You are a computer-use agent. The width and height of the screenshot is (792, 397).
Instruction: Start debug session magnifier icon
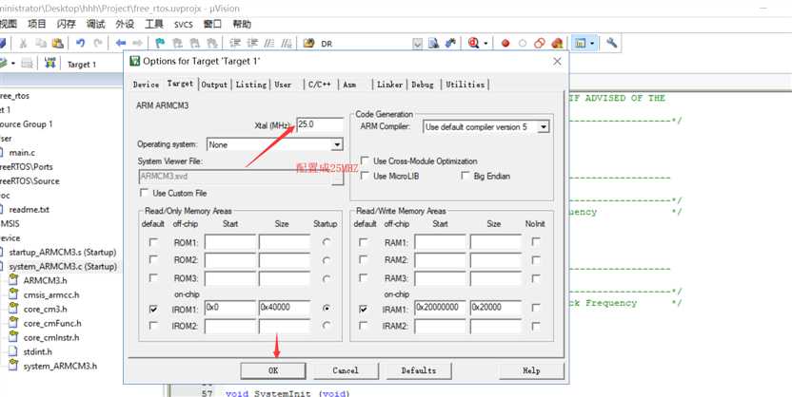(474, 44)
